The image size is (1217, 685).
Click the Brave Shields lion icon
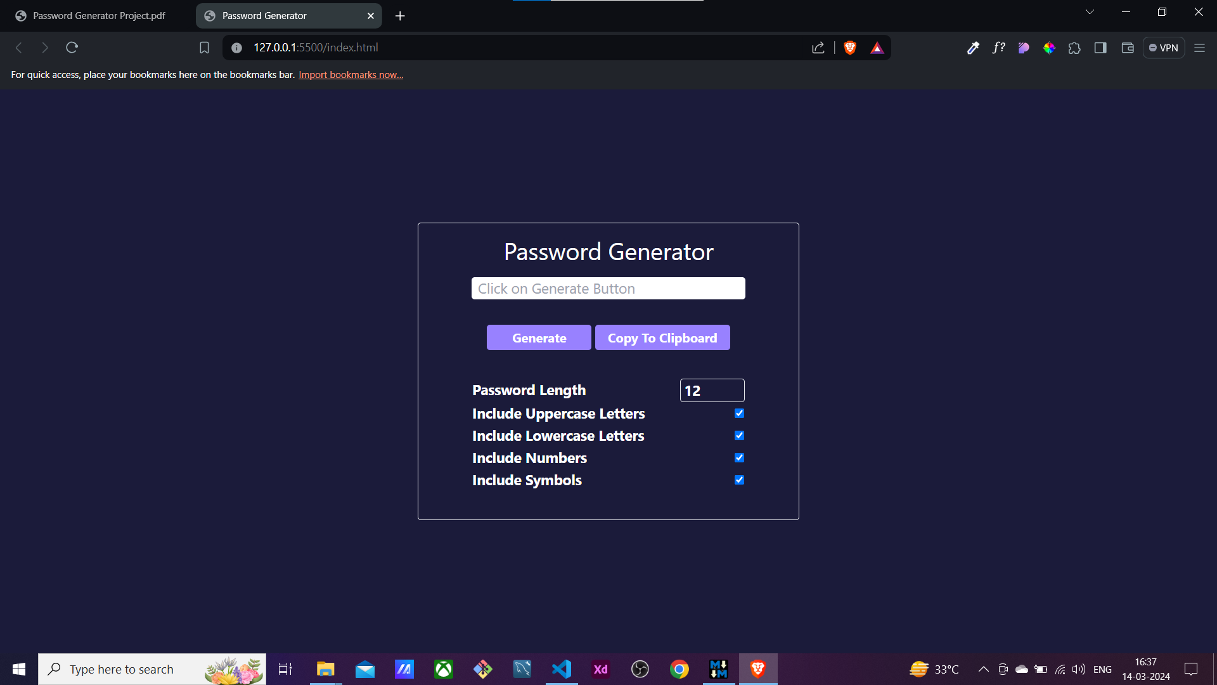click(850, 48)
